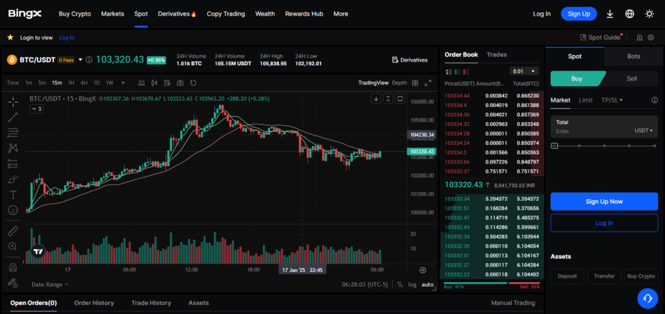Open the Markets page
665x314 pixels.
(x=112, y=14)
